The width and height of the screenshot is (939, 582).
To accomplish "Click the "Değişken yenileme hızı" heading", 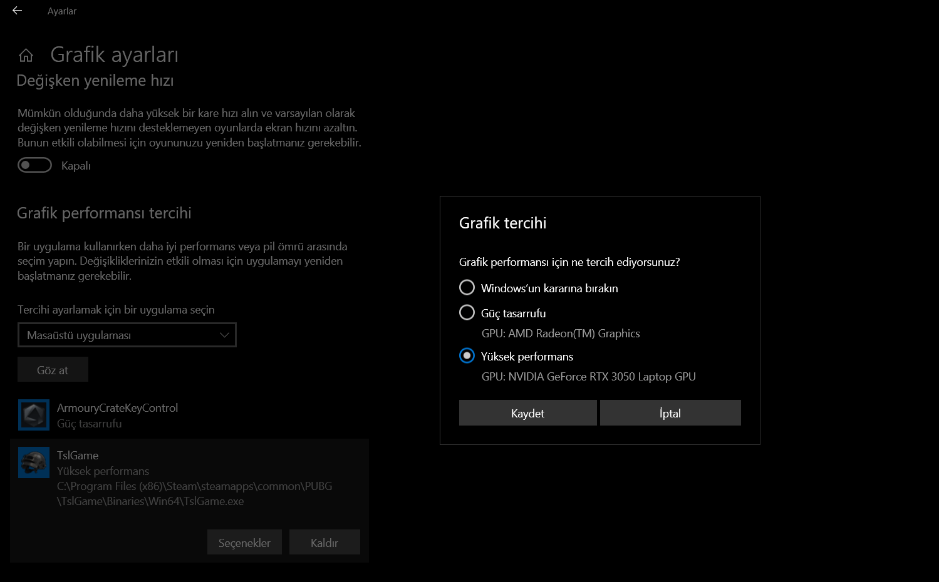I will pos(95,81).
